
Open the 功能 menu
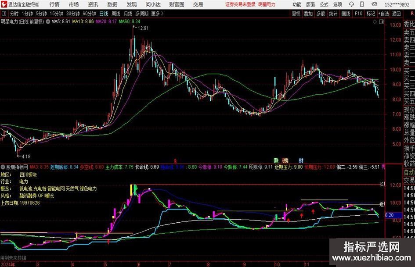(297, 4)
